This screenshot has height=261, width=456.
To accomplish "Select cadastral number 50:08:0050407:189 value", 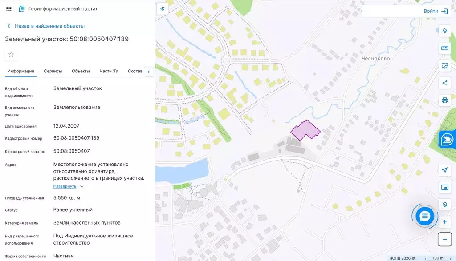I will tap(76, 138).
